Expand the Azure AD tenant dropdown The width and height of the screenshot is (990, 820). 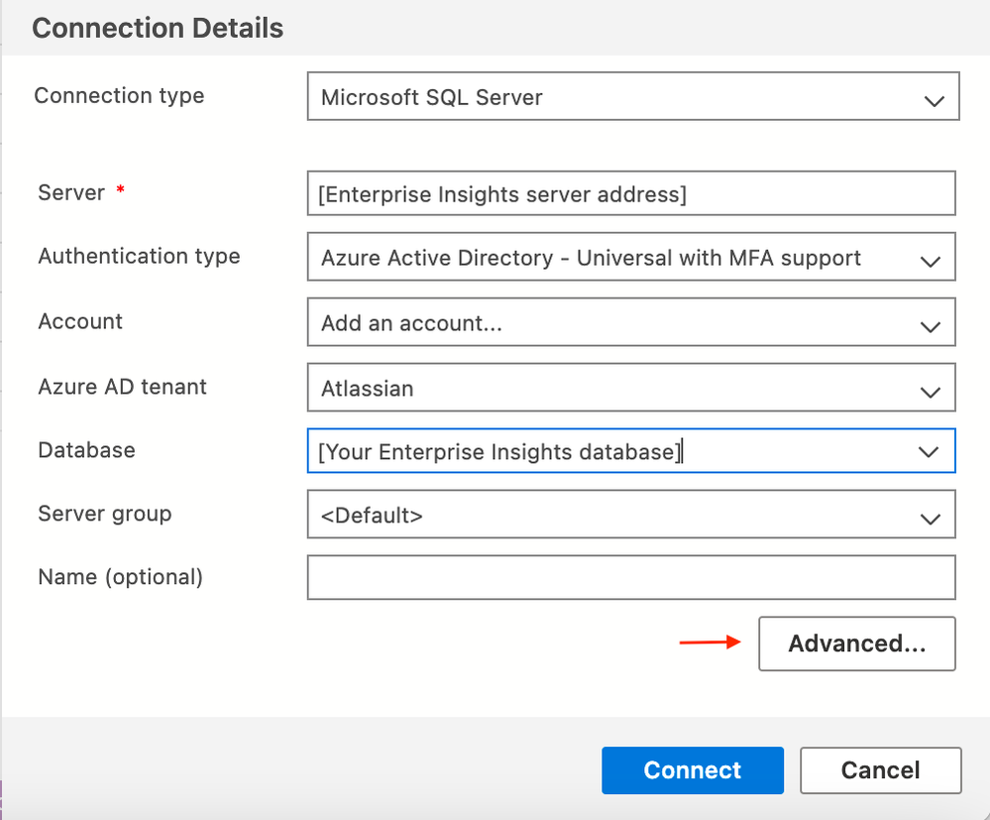630,388
